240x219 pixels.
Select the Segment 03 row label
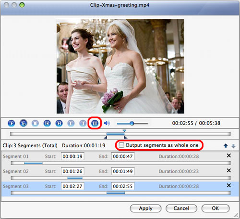(x=16, y=186)
